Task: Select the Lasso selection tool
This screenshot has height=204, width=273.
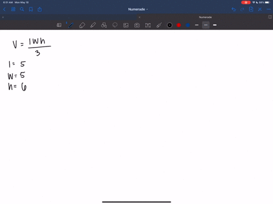Action: [115, 25]
